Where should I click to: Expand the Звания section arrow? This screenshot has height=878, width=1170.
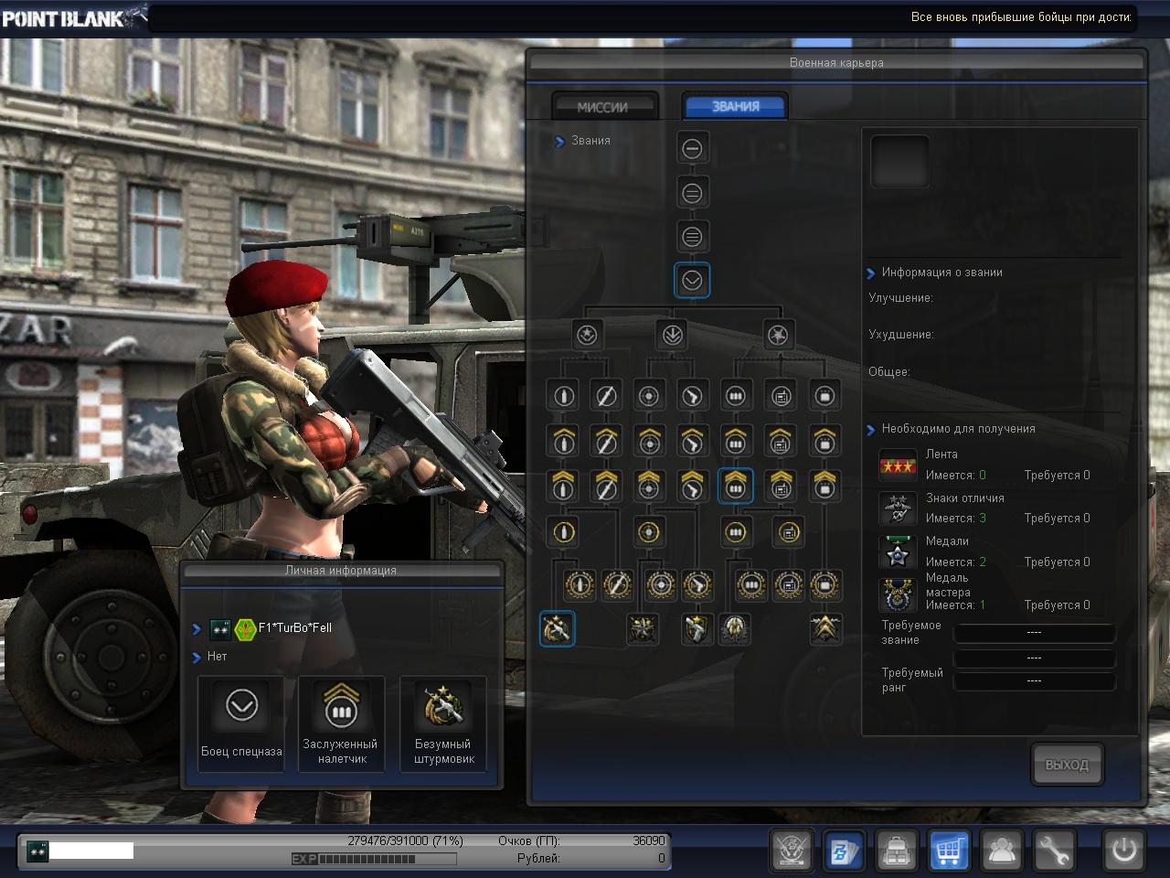pyautogui.click(x=559, y=142)
